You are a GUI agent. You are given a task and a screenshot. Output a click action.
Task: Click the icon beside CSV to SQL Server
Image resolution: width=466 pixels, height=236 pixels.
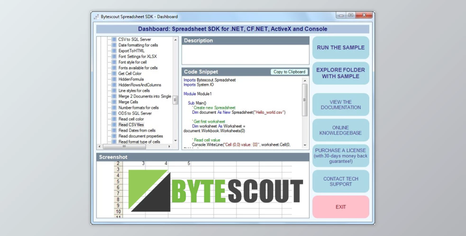114,40
